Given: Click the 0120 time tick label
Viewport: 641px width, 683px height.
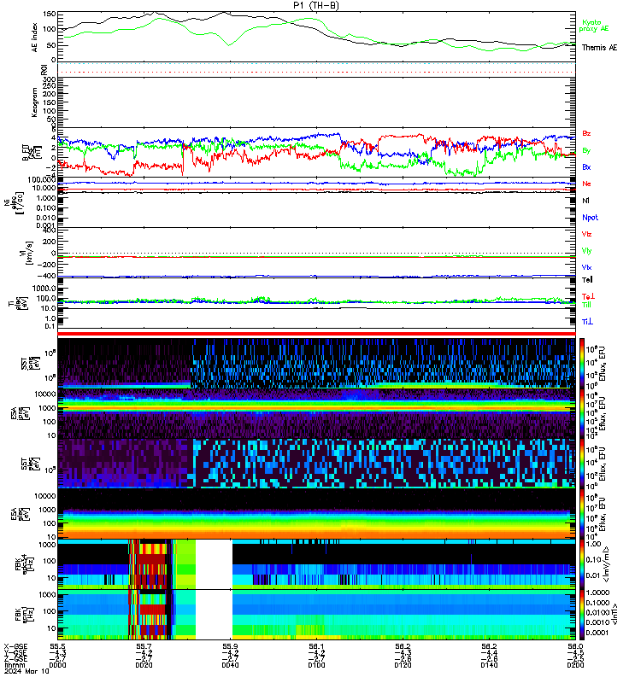Looking at the screenshot, I should coord(403,665).
